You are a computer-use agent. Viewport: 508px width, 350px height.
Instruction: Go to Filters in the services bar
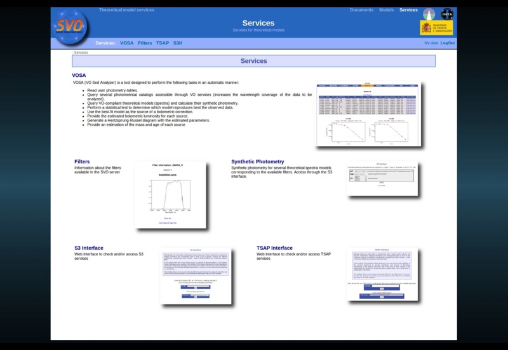tap(145, 43)
